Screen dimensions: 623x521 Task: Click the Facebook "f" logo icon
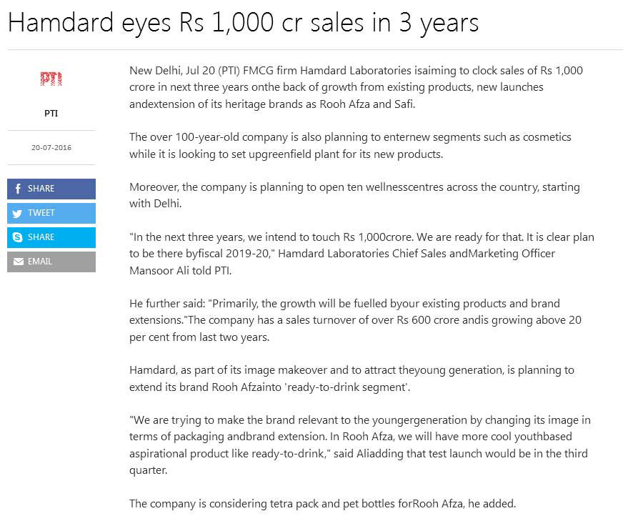click(17, 189)
